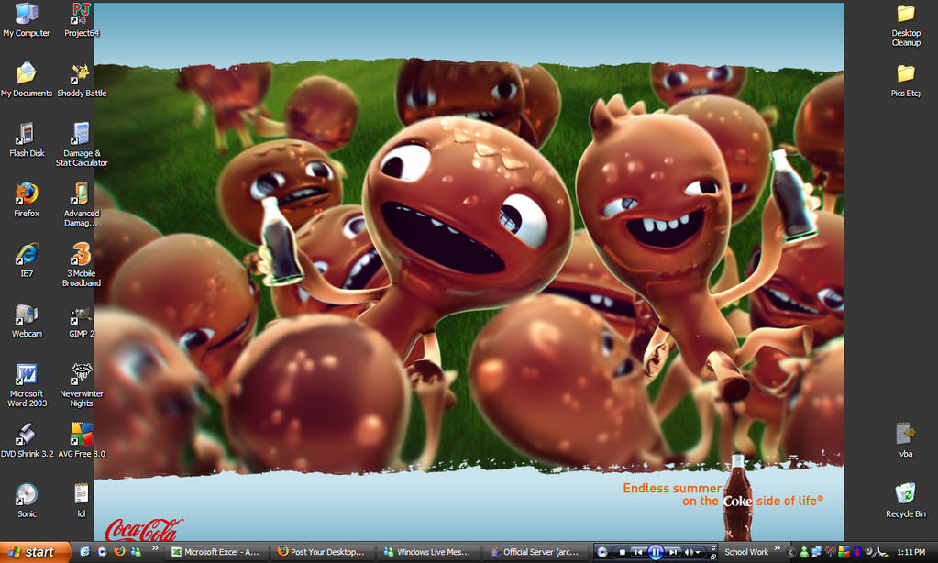The height and width of the screenshot is (563, 938).
Task: Switch to the Windows Live Messenger taskbar button
Action: [x=429, y=552]
